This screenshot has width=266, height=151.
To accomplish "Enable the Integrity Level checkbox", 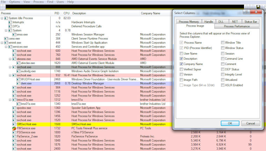I will pos(223,74).
